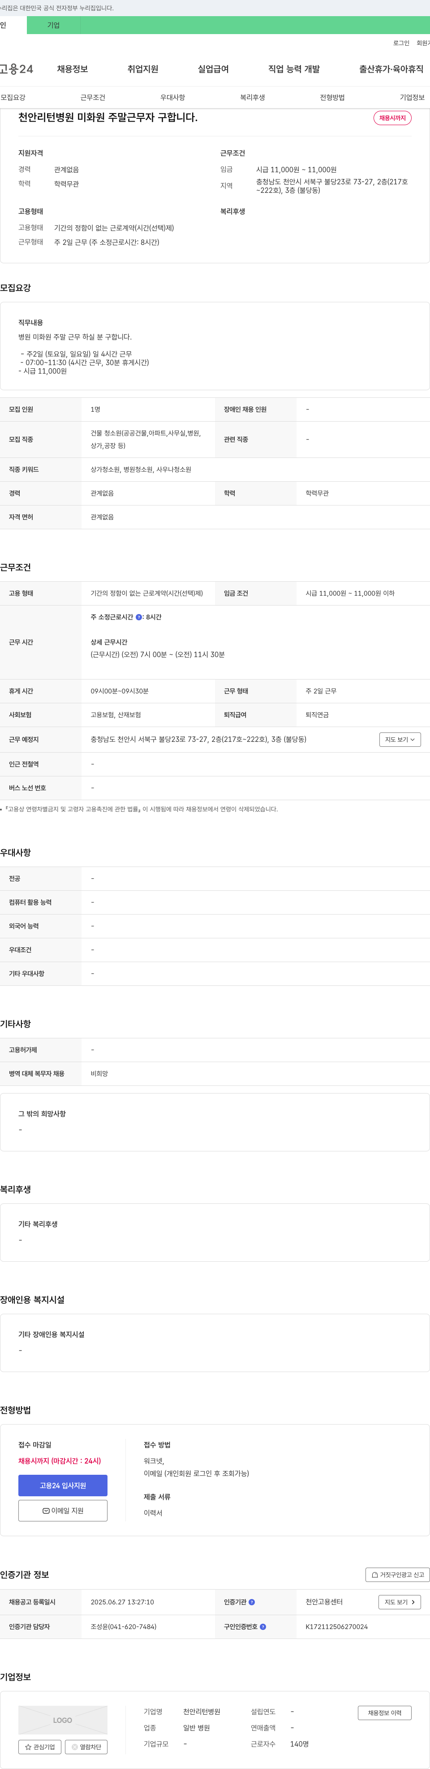Open 지도 보기 next to 천안고용센터
Image resolution: width=430 pixels, height=1769 pixels.
(x=399, y=1601)
